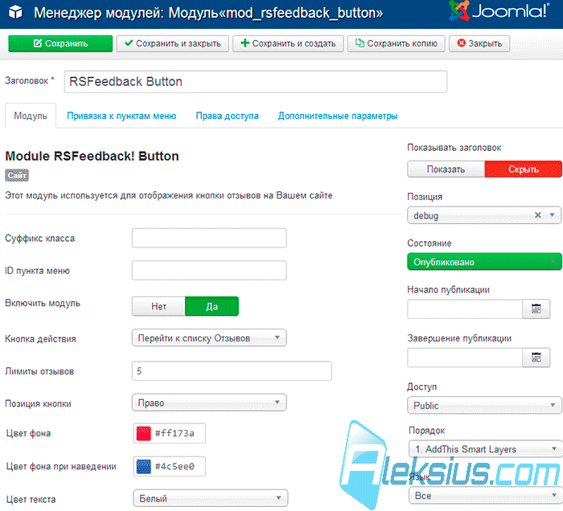This screenshot has height=511, width=563.
Task: Click the Включить модуль label
Action: pyautogui.click(x=43, y=304)
